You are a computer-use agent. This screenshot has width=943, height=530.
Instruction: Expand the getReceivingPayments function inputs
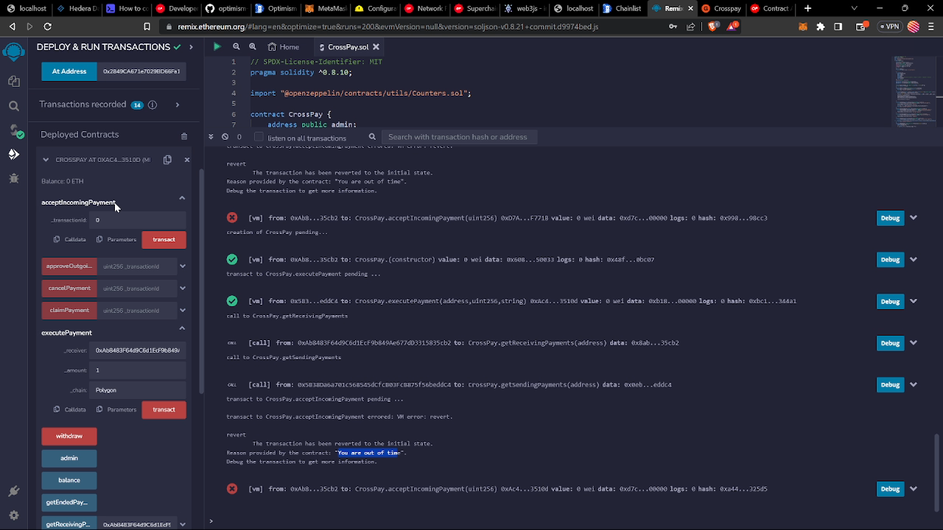tap(183, 525)
